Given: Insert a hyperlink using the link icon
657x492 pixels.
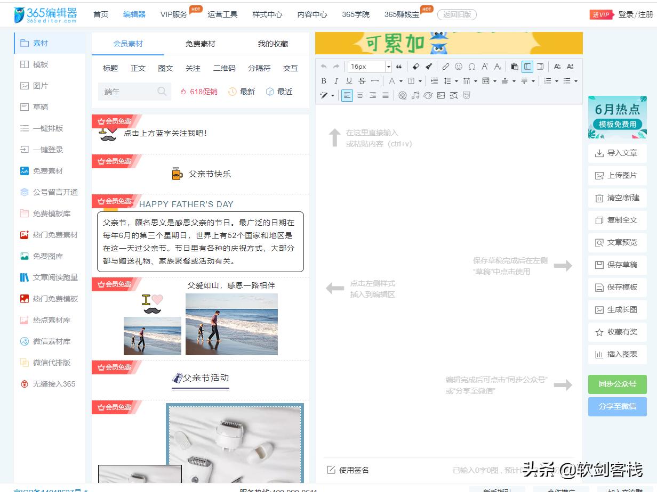Looking at the screenshot, I should pos(446,67).
